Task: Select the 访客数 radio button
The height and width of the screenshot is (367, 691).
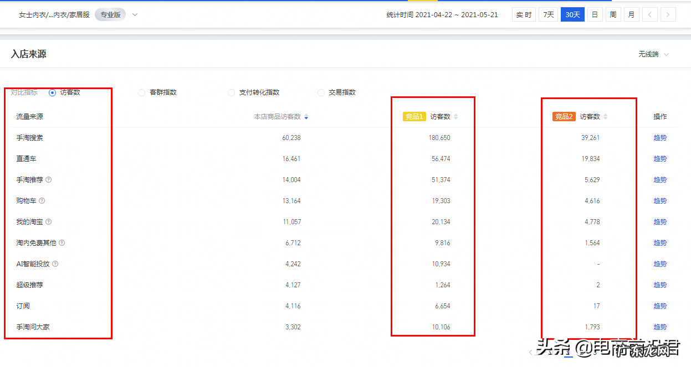Action: pyautogui.click(x=53, y=92)
